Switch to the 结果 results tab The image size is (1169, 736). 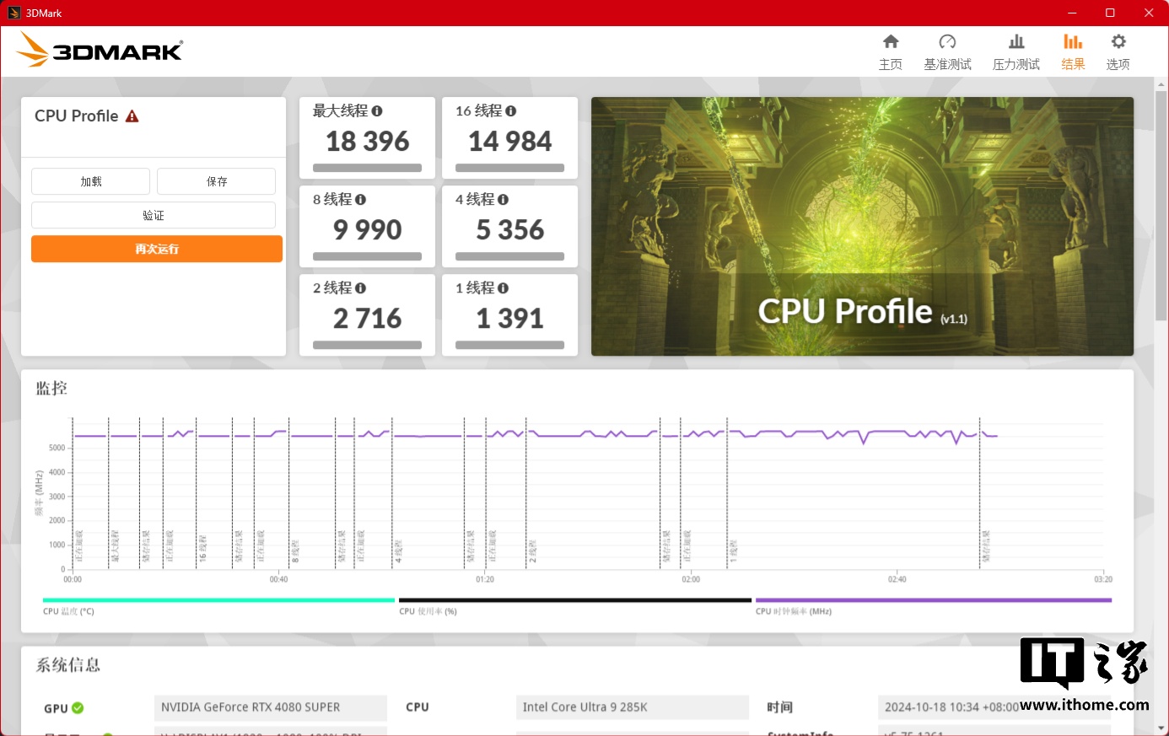point(1073,51)
